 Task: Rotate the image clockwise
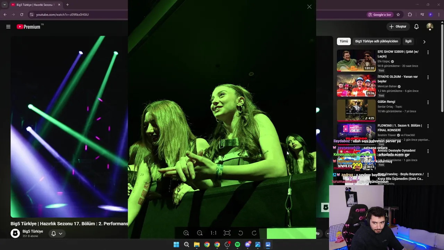tap(254, 233)
